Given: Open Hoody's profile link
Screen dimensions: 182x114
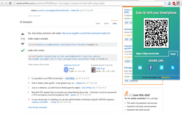Looking at the screenshot, I should point(54,102).
